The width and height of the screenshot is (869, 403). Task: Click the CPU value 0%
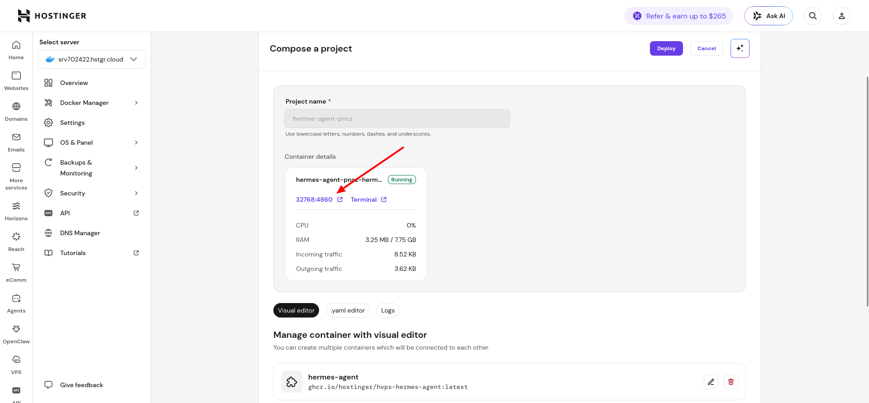[x=411, y=225]
